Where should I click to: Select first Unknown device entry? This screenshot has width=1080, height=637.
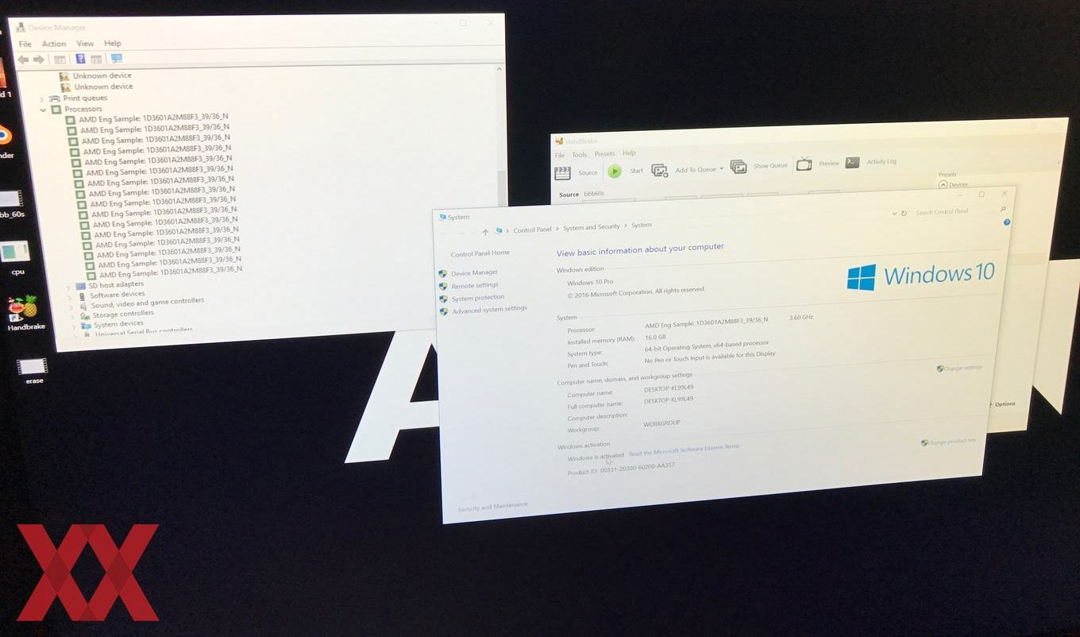pos(102,75)
